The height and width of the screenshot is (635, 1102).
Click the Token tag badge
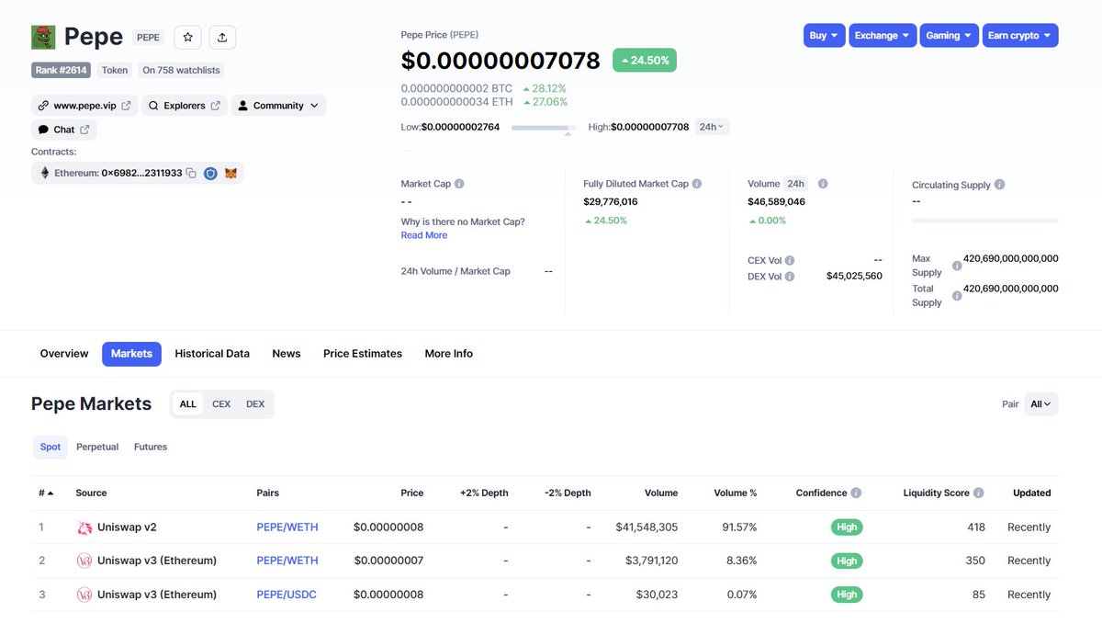click(115, 70)
